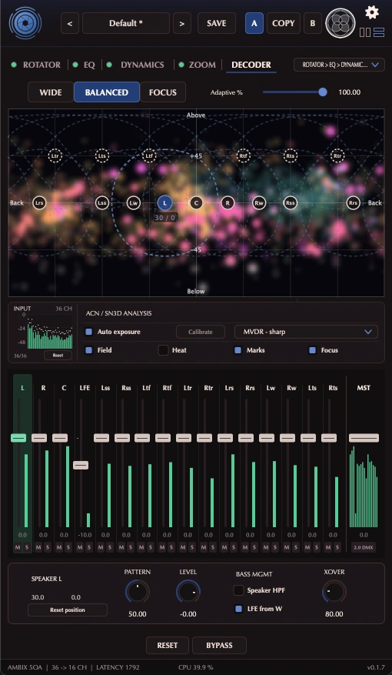The image size is (392, 675).
Task: Open the module order dropdown
Action: click(339, 65)
